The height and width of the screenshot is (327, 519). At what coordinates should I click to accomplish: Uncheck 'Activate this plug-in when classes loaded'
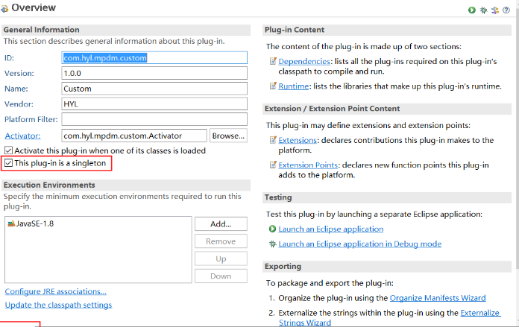[9, 150]
